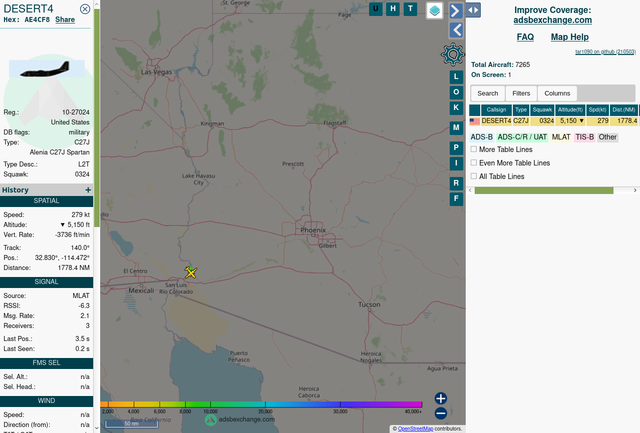Open the Columns tab
Image resolution: width=640 pixels, height=433 pixels.
[557, 93]
